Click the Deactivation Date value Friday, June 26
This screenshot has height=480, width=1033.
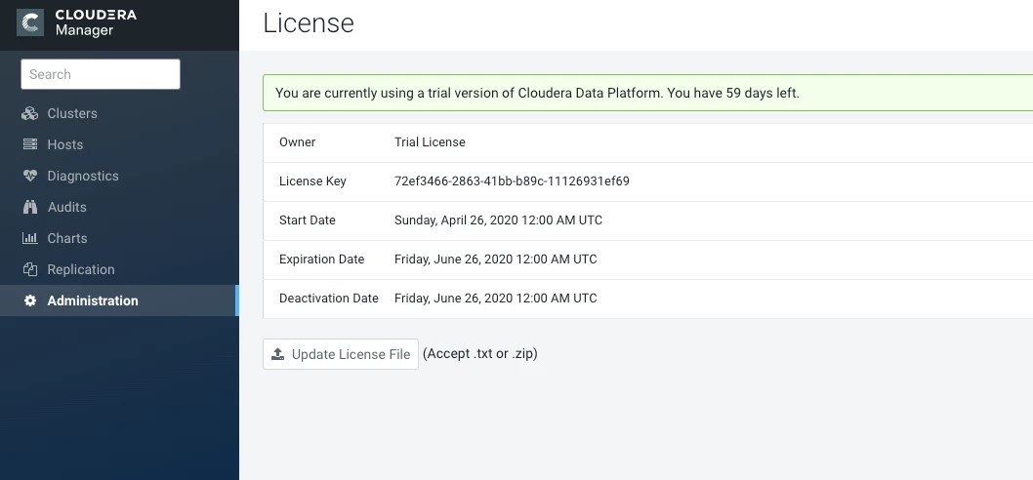click(495, 299)
